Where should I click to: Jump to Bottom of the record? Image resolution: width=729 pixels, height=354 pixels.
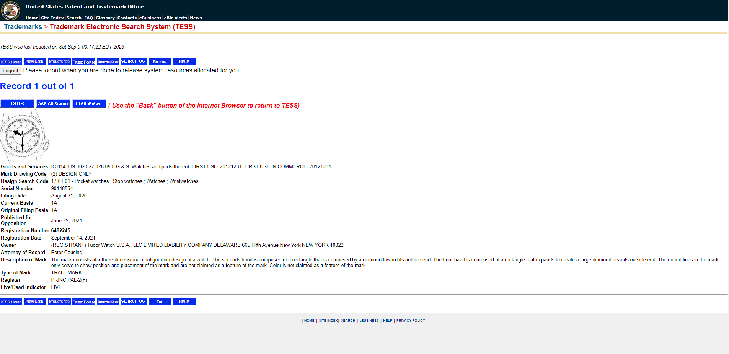tap(160, 62)
